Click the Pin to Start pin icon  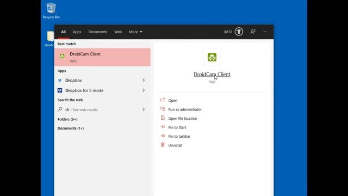[x=163, y=127]
